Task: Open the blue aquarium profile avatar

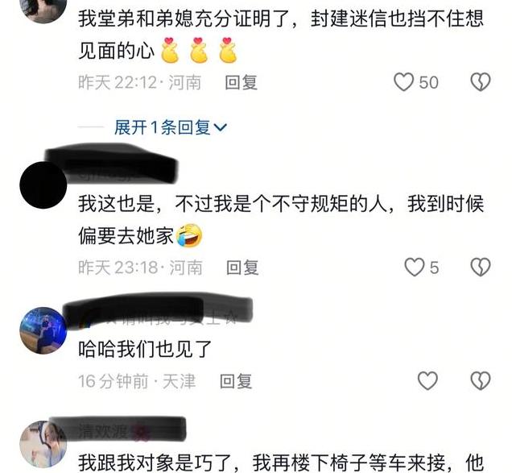Action: click(x=43, y=330)
